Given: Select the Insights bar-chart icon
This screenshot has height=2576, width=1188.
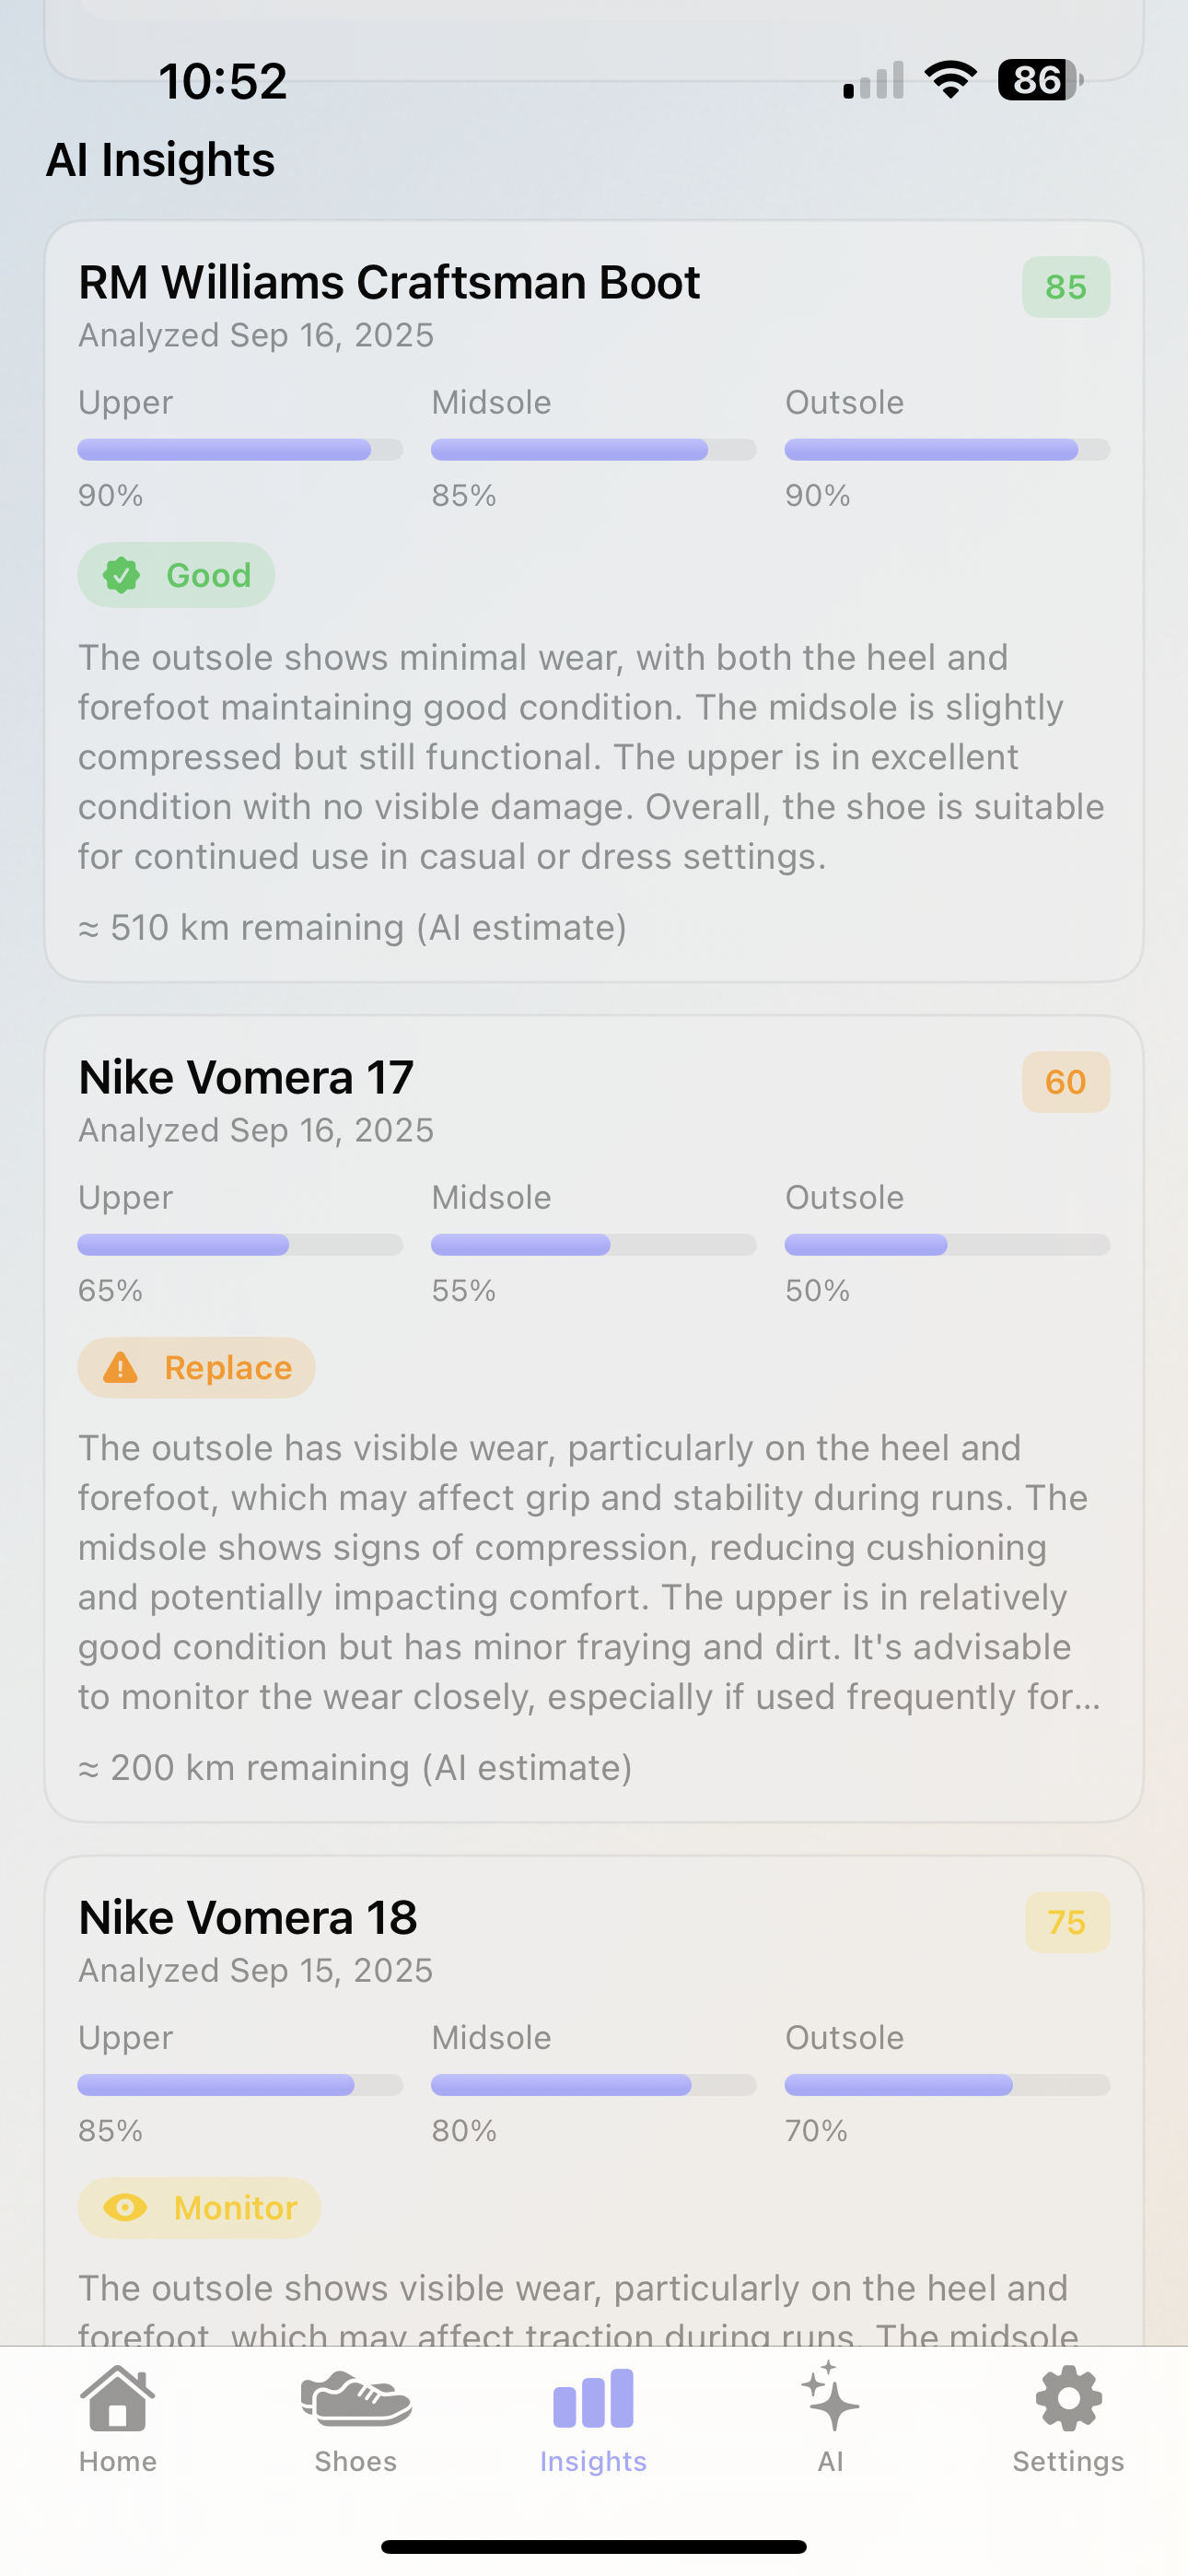Looking at the screenshot, I should click(x=593, y=2398).
